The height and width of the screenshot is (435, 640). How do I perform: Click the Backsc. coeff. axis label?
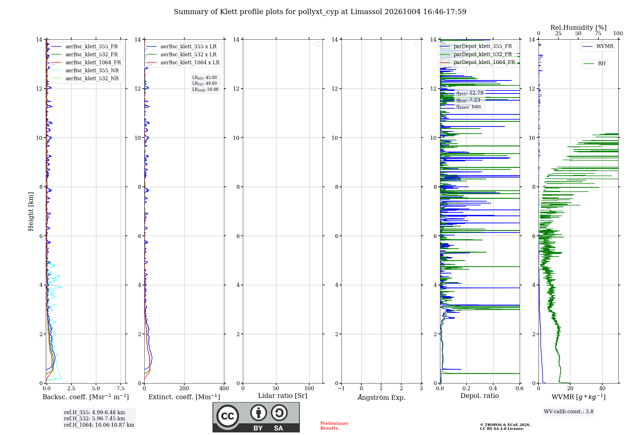(86, 397)
